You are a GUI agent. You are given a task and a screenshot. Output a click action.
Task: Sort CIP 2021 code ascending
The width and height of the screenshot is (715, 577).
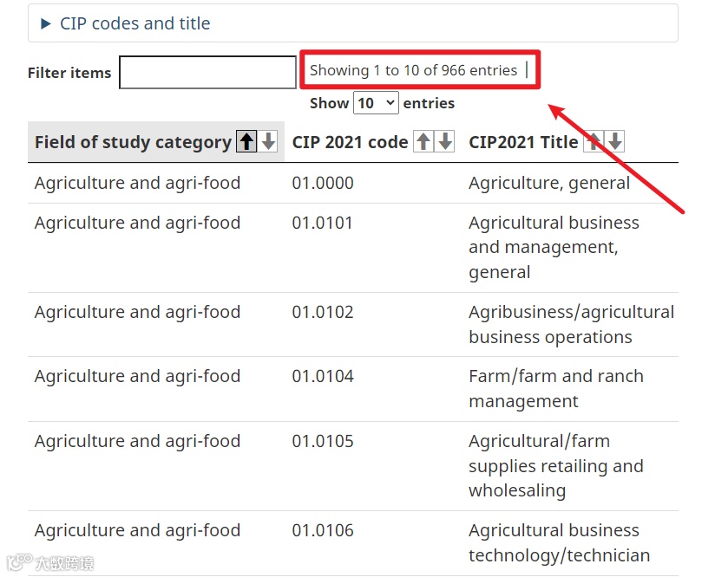pos(423,142)
